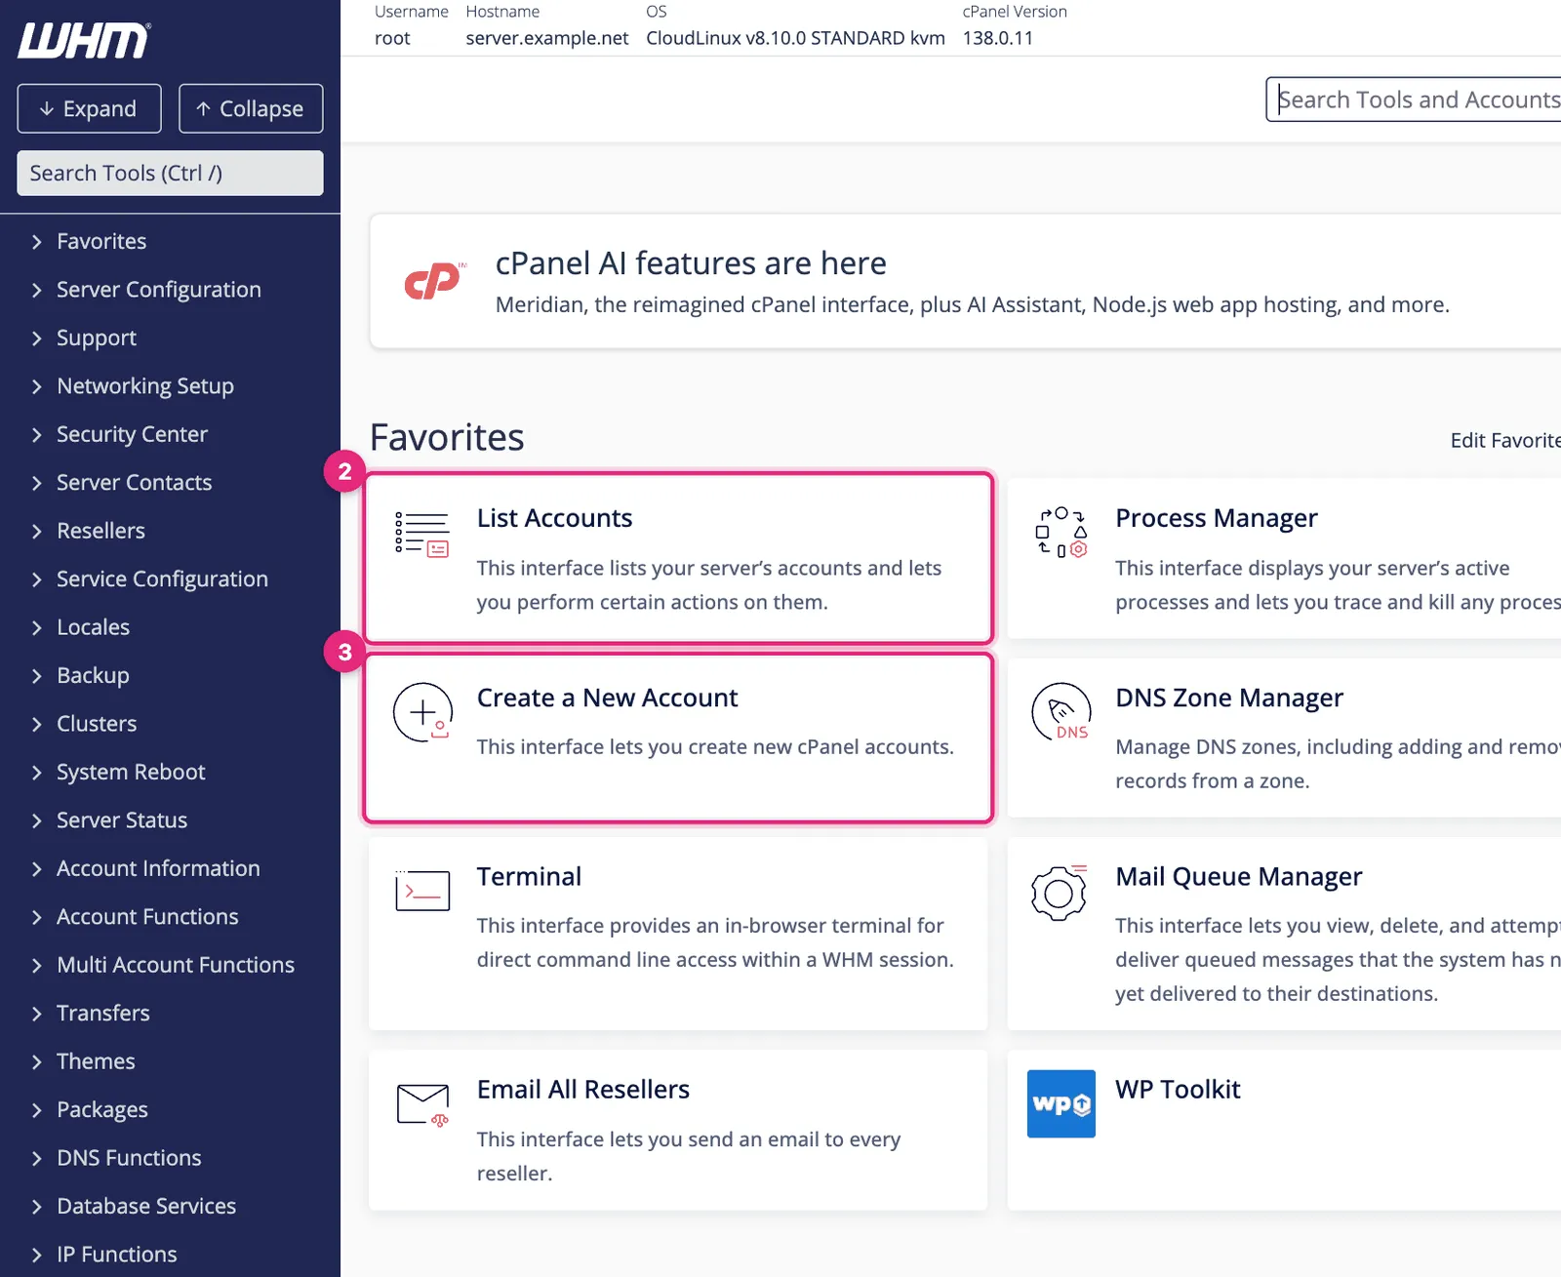Open the Mail Queue Manager title link

click(x=1239, y=876)
